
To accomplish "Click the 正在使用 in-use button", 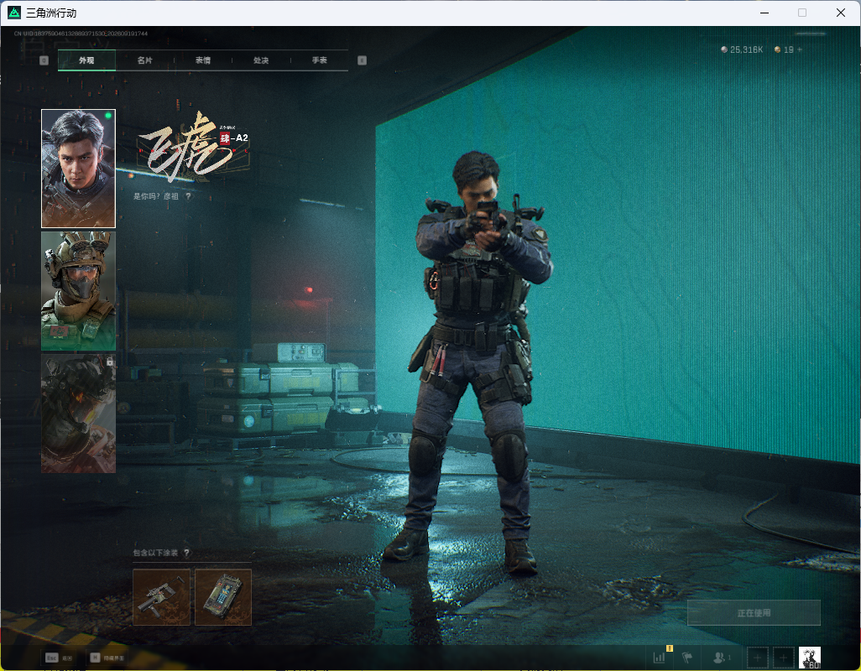I will pos(754,613).
